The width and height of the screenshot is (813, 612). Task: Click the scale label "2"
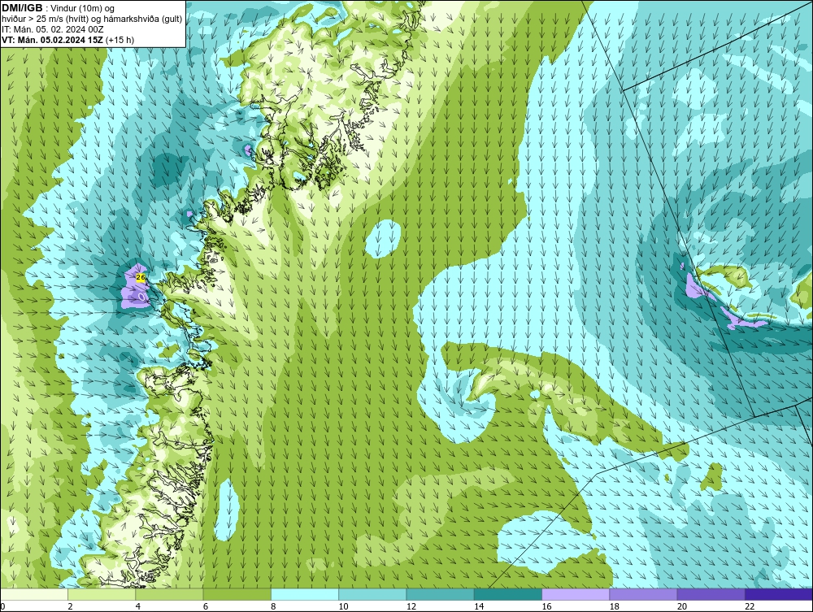70,606
